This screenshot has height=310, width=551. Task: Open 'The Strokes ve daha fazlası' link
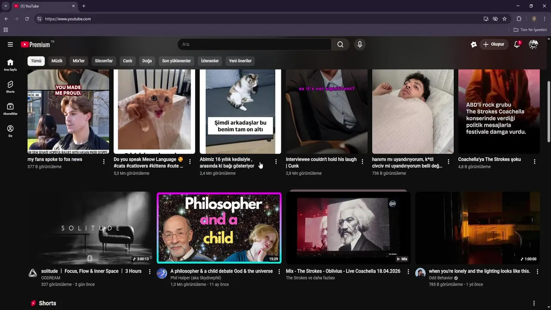[310, 278]
